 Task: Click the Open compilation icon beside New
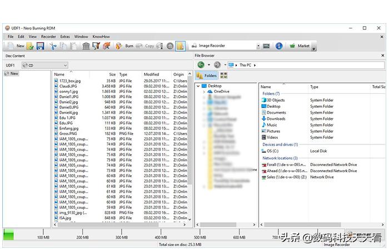(30, 46)
